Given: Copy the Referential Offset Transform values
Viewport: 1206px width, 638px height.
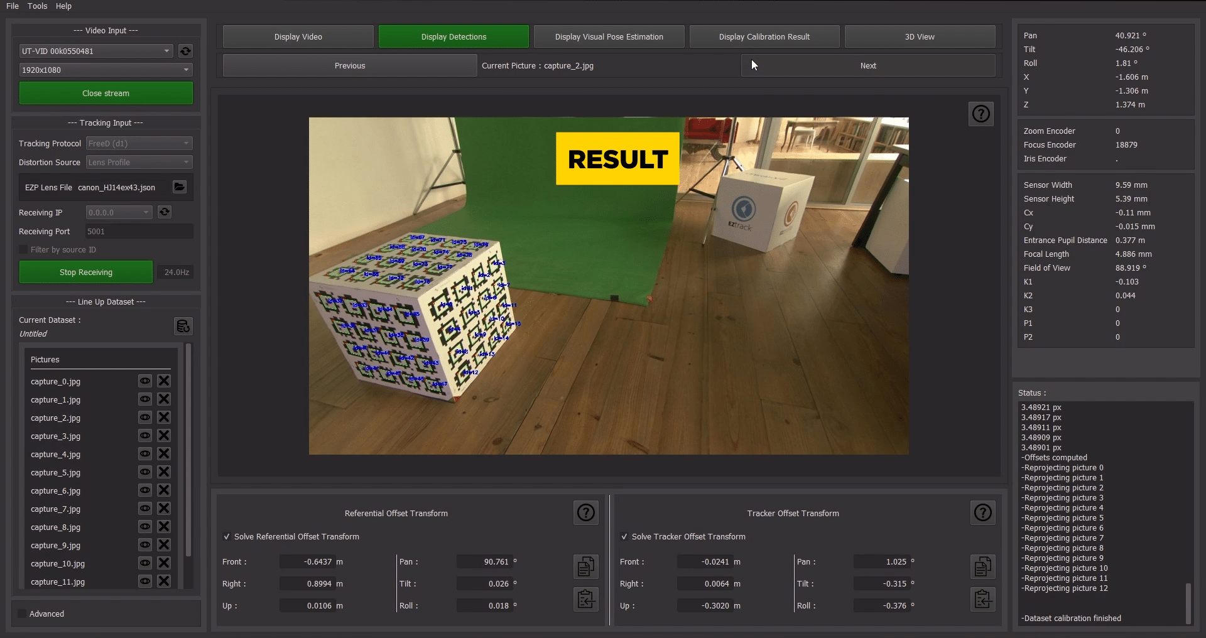Looking at the screenshot, I should pos(585,566).
